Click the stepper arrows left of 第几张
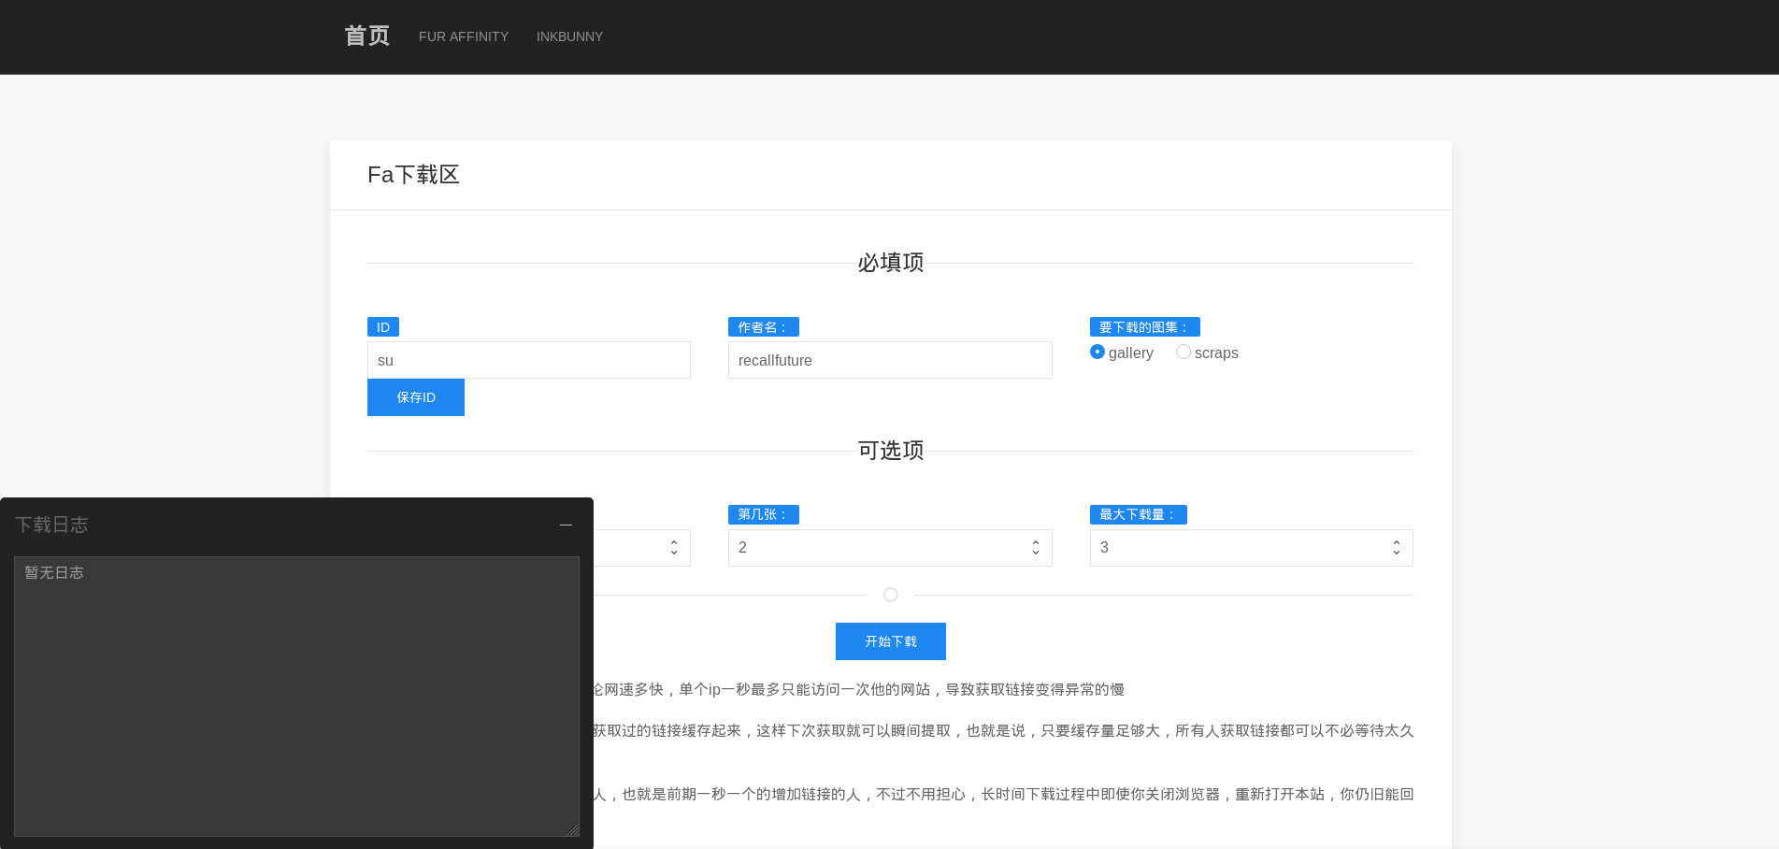The height and width of the screenshot is (849, 1779). [x=674, y=548]
